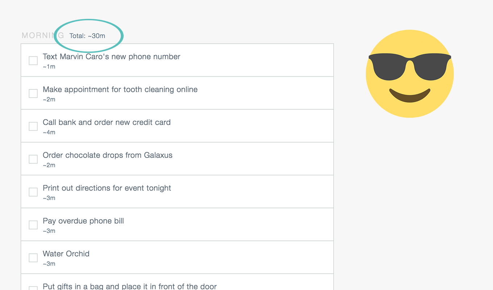Check off Text Marvin Caro's new phone number
493x290 pixels.
tap(33, 61)
